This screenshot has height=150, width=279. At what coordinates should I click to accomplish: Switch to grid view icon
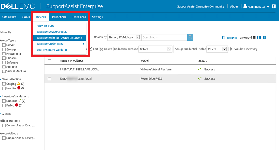pos(259,37)
